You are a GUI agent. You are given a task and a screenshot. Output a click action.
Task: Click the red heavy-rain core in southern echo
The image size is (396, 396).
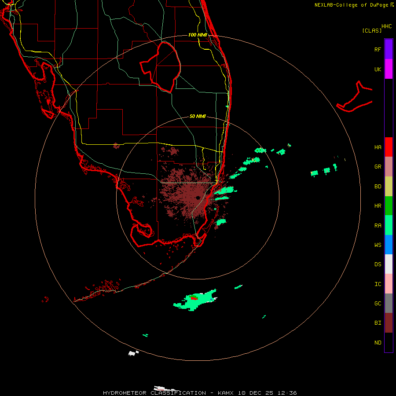(194, 298)
